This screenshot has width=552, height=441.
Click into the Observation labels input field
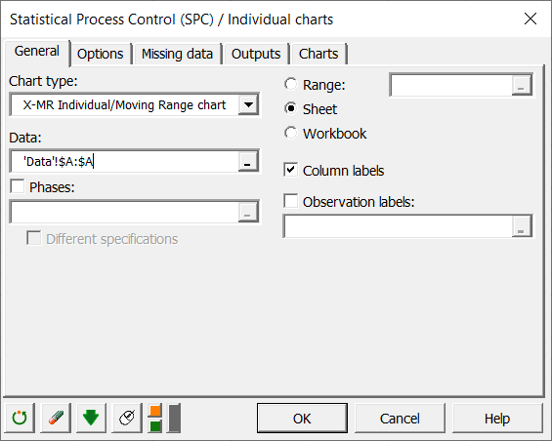click(399, 226)
